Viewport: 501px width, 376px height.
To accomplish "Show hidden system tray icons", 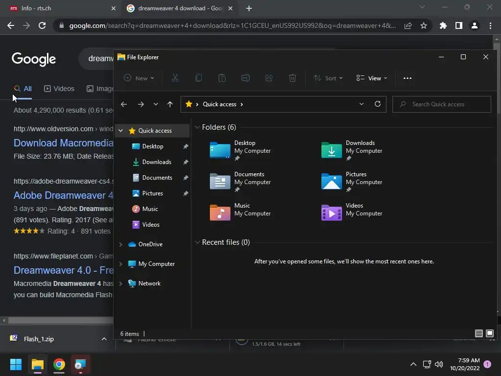I will click(x=413, y=364).
